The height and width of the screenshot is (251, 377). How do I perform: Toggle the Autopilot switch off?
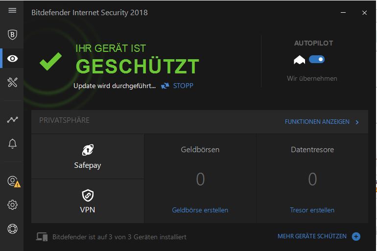[317, 60]
